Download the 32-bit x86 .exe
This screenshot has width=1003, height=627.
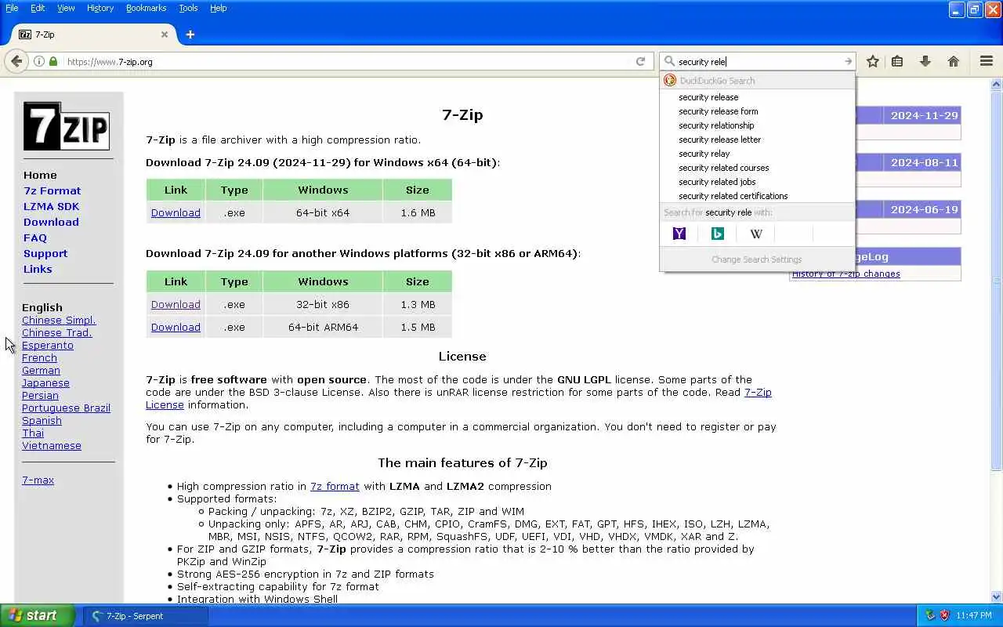click(x=176, y=304)
